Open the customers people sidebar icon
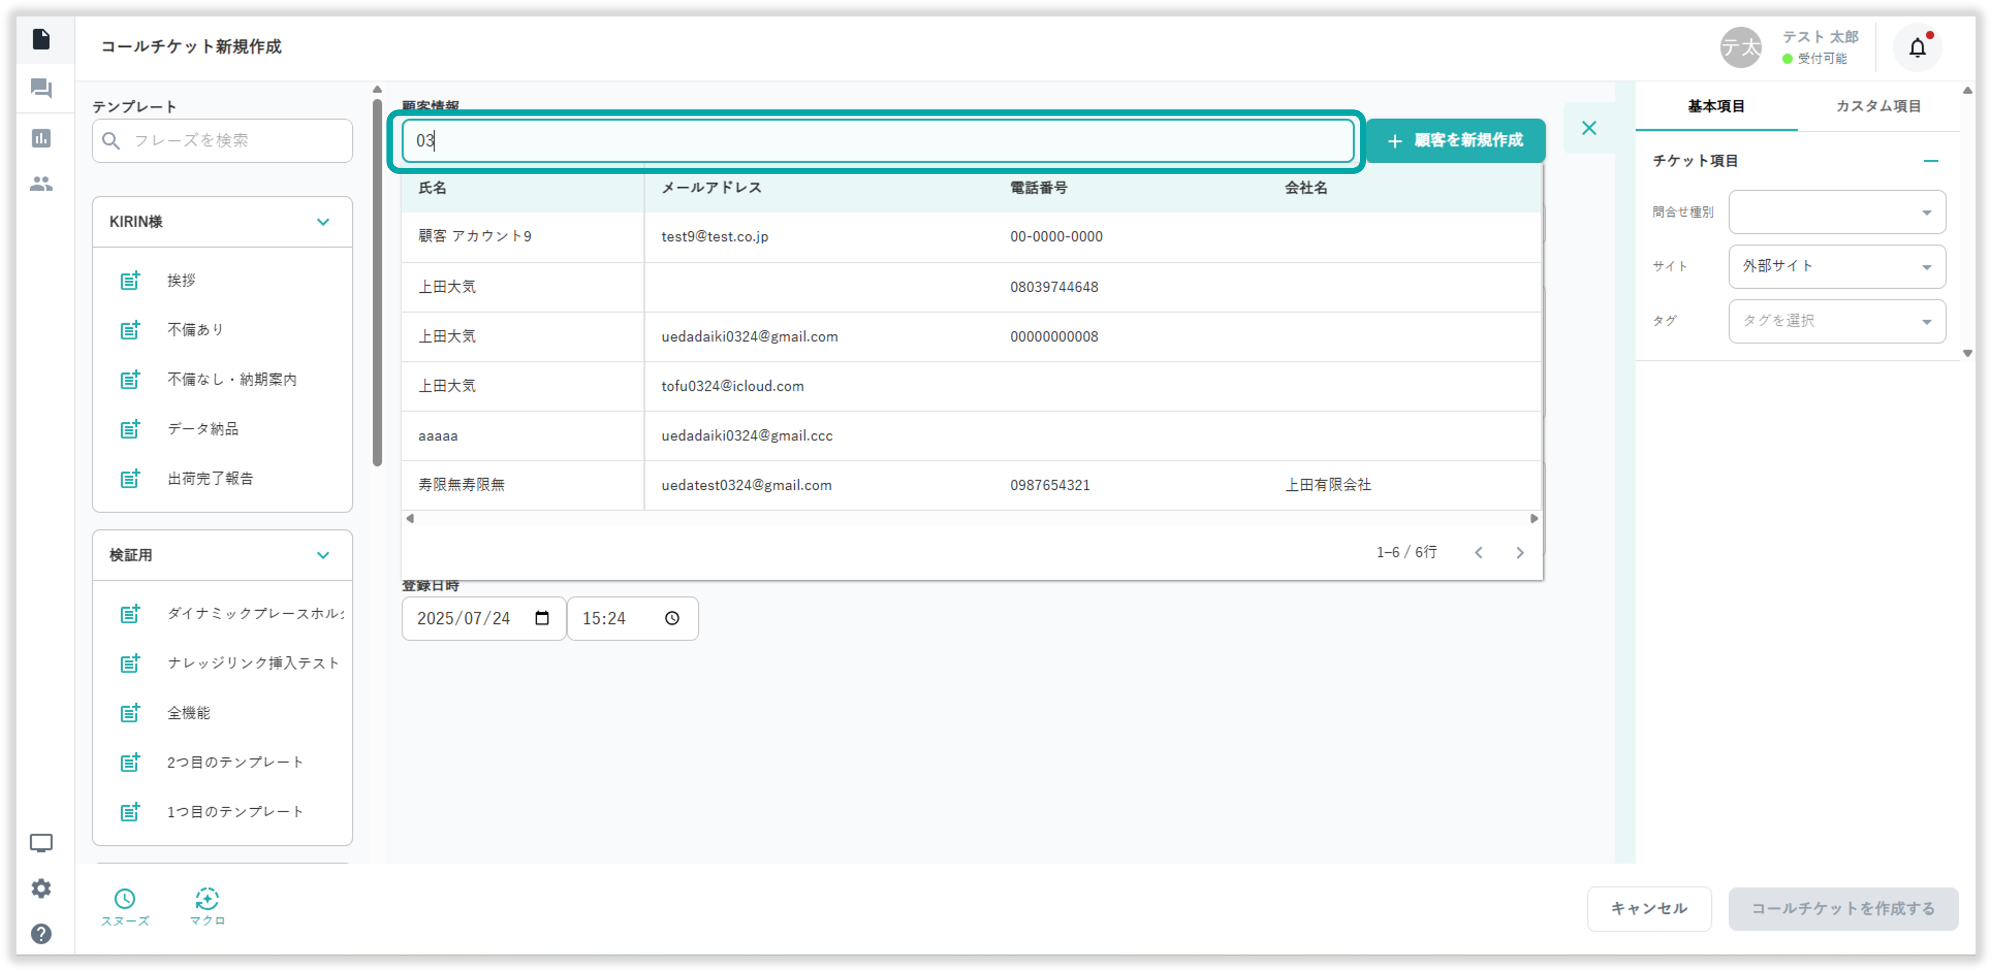This screenshot has height=972, width=1992. [41, 184]
